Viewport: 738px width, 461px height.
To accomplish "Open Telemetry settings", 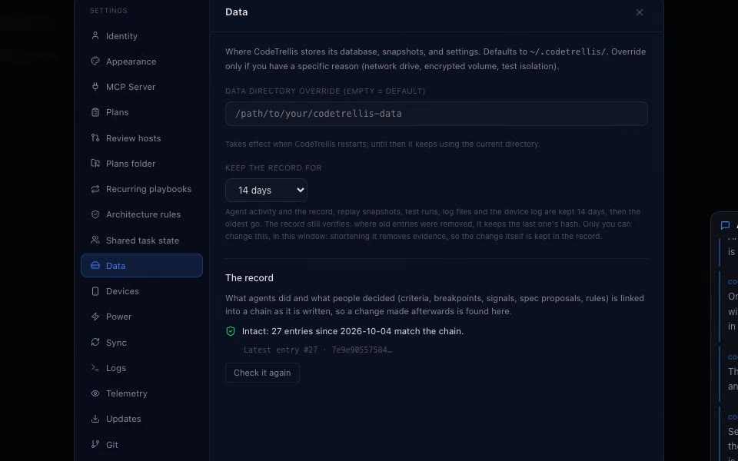I will (x=141, y=393).
